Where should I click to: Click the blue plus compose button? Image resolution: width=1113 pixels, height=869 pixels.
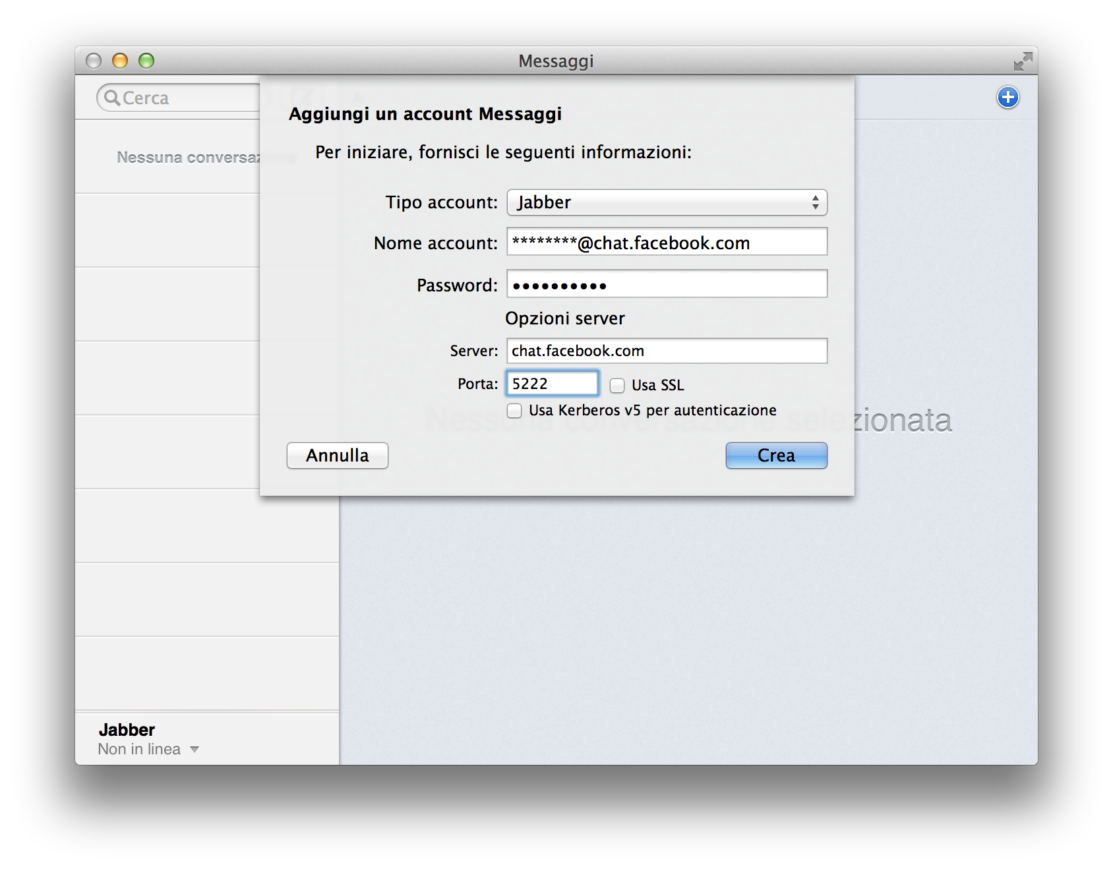tap(1008, 98)
